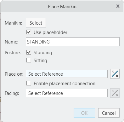The width and height of the screenshot is (124, 122).
Task: Click the Facing Select Reference field
Action: point(67,93)
